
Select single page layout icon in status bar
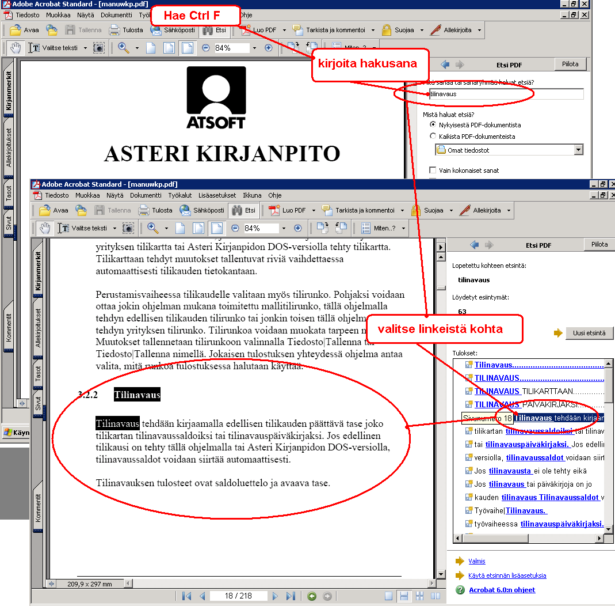388,596
